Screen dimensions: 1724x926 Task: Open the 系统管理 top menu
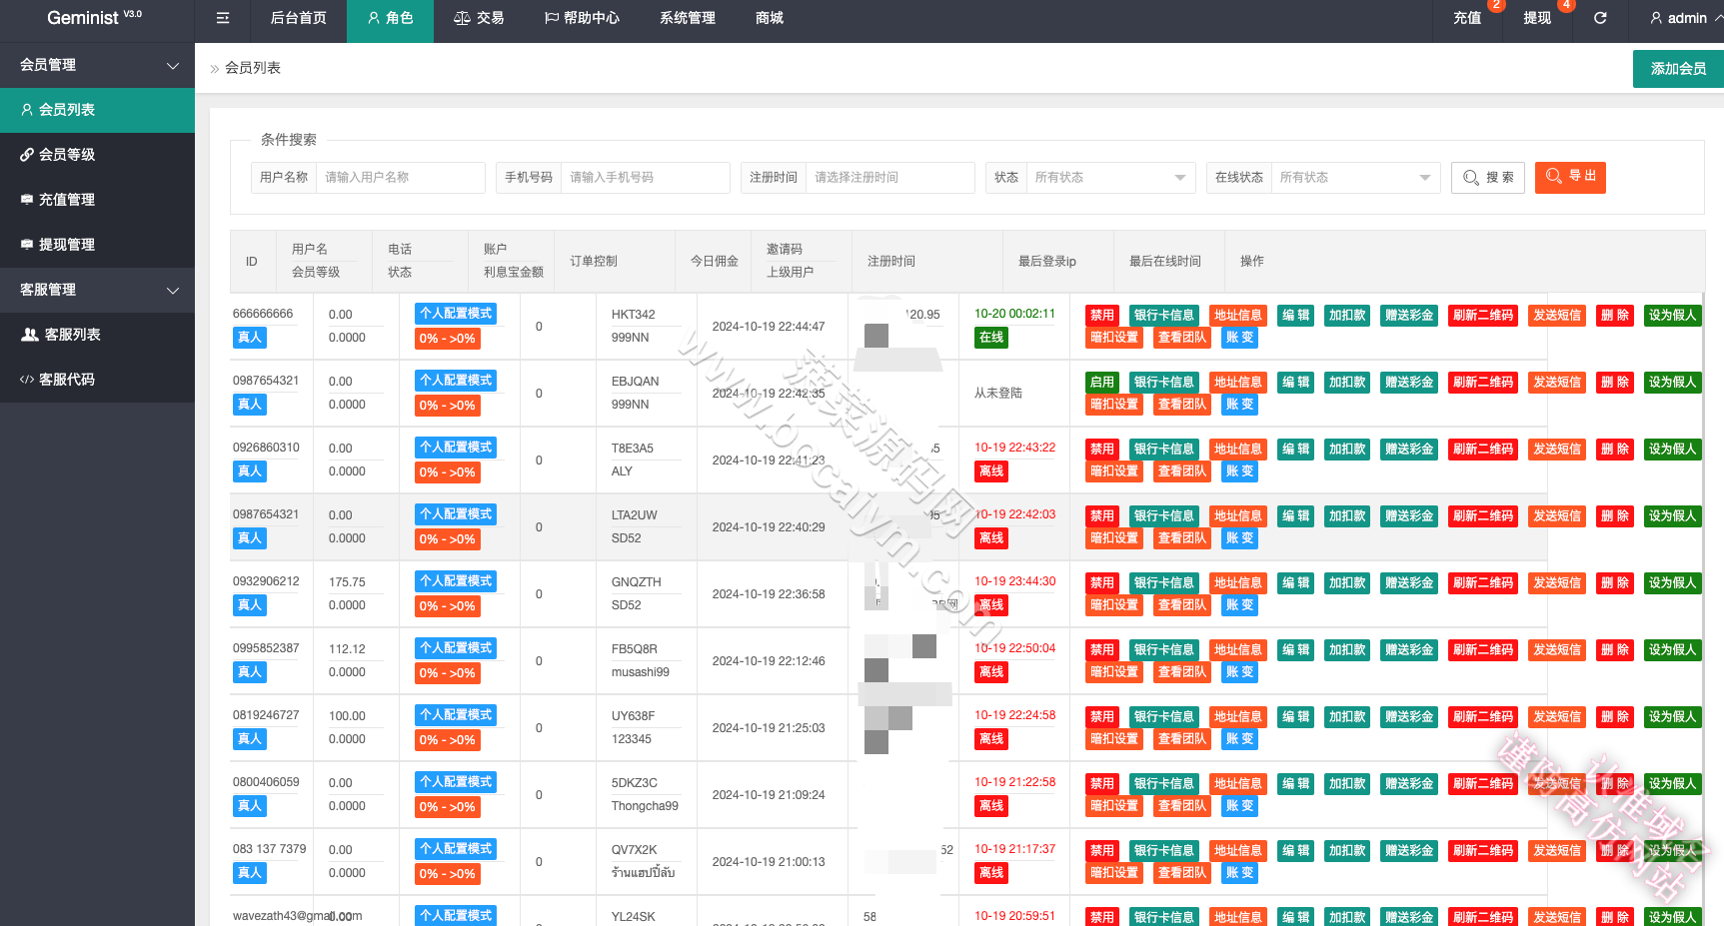tap(688, 18)
